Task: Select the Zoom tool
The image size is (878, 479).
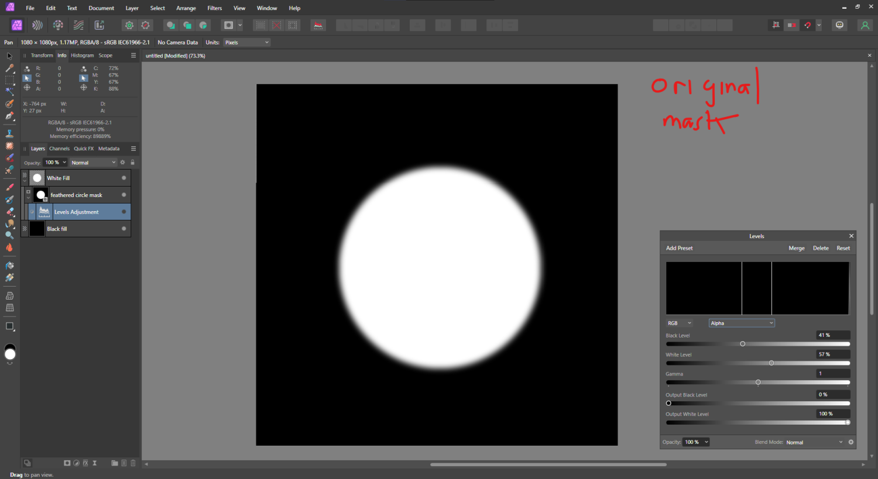Action: pos(9,235)
